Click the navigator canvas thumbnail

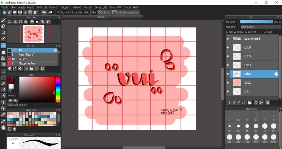point(34,34)
